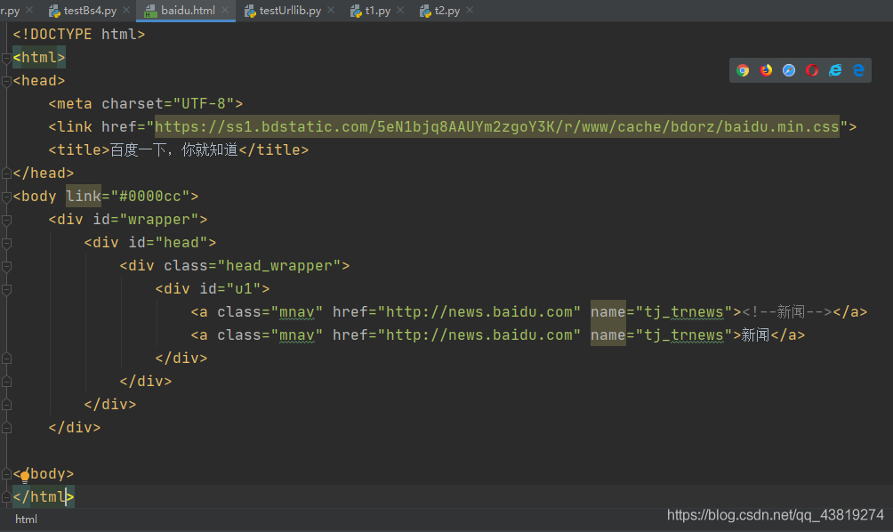This screenshot has height=532, width=893.
Task: Open preview in Opera browser
Action: (812, 70)
